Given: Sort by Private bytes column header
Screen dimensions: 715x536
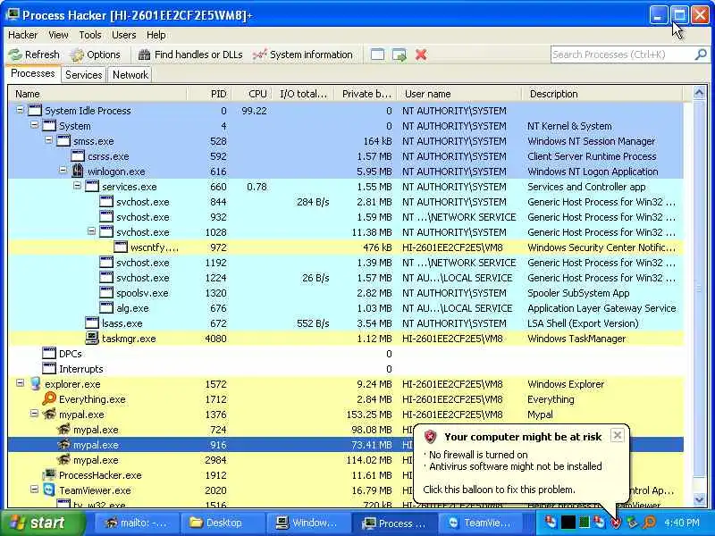Looking at the screenshot, I should click(x=366, y=94).
